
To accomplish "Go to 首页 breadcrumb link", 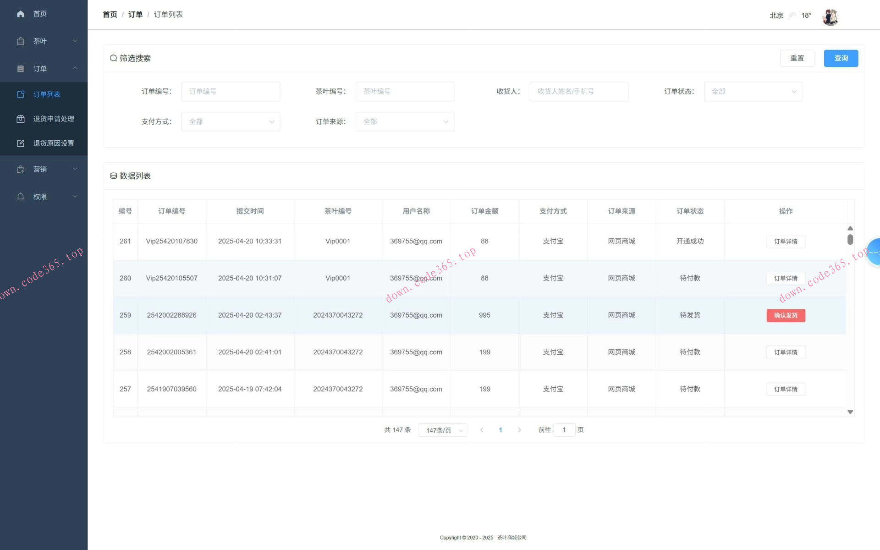I will pos(110,15).
